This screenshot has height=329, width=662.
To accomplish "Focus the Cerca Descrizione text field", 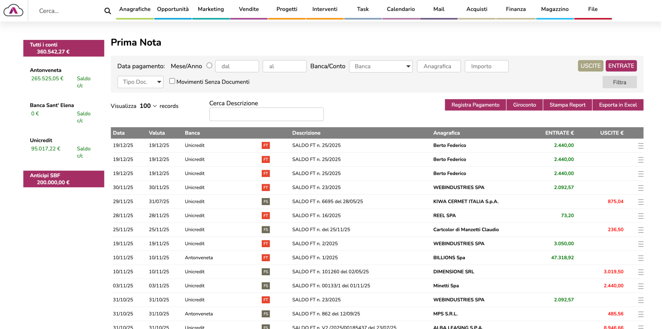I will [x=266, y=114].
